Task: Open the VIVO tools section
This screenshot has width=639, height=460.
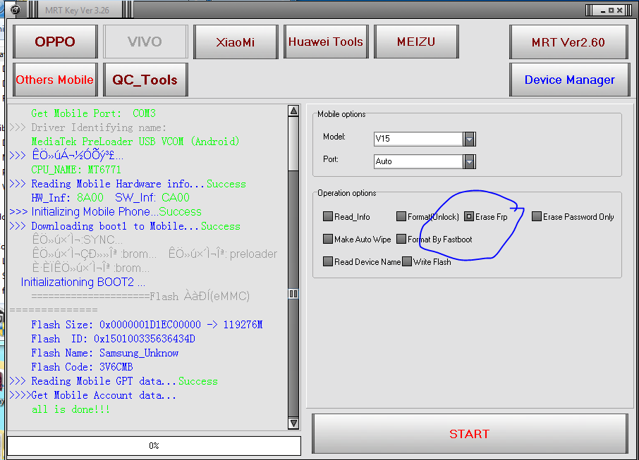Action: pos(145,42)
